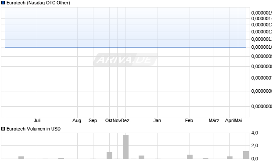Screen dimensions: 272x163
Task: Click the '2,0' volume axis value
Action: click(254, 145)
